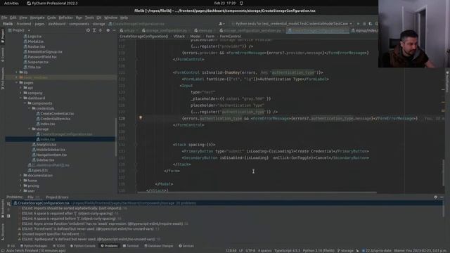Click notification bell in top bar
Image resolution: width=450 pixels, height=253 pixels.
click(241, 3)
